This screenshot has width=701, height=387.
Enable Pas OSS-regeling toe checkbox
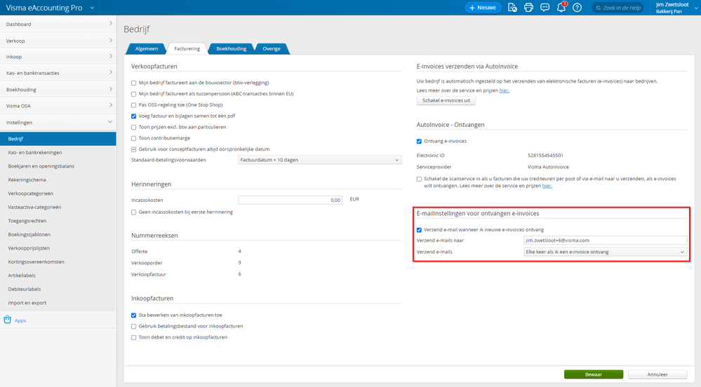(133, 105)
